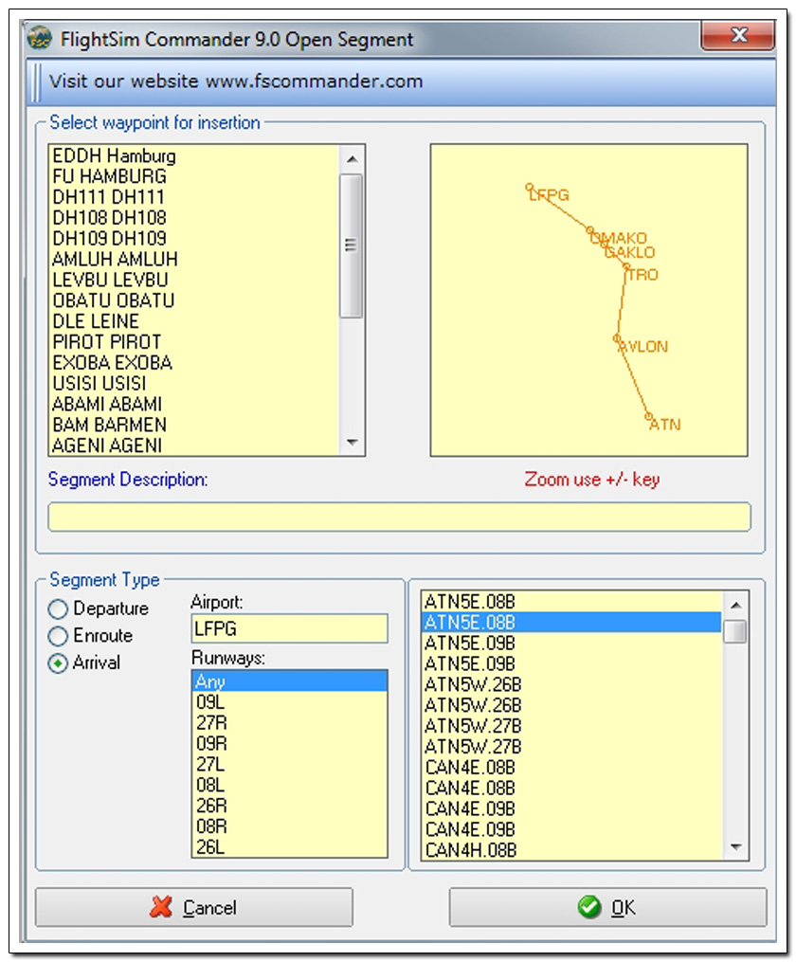Select Any in the Runways list
This screenshot has height=962, width=796.
(x=289, y=681)
